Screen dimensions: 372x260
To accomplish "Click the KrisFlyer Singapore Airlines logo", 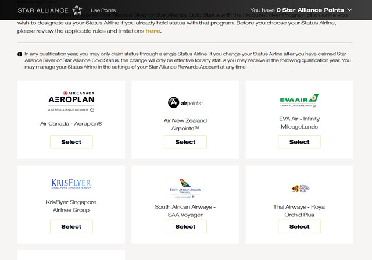I will (x=71, y=184).
